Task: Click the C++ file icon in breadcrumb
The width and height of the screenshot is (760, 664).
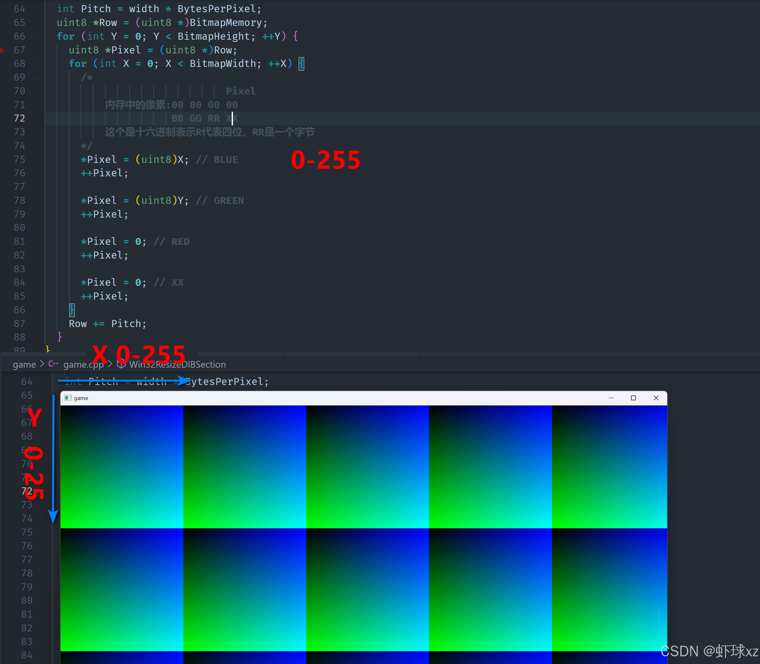Action: (x=53, y=364)
